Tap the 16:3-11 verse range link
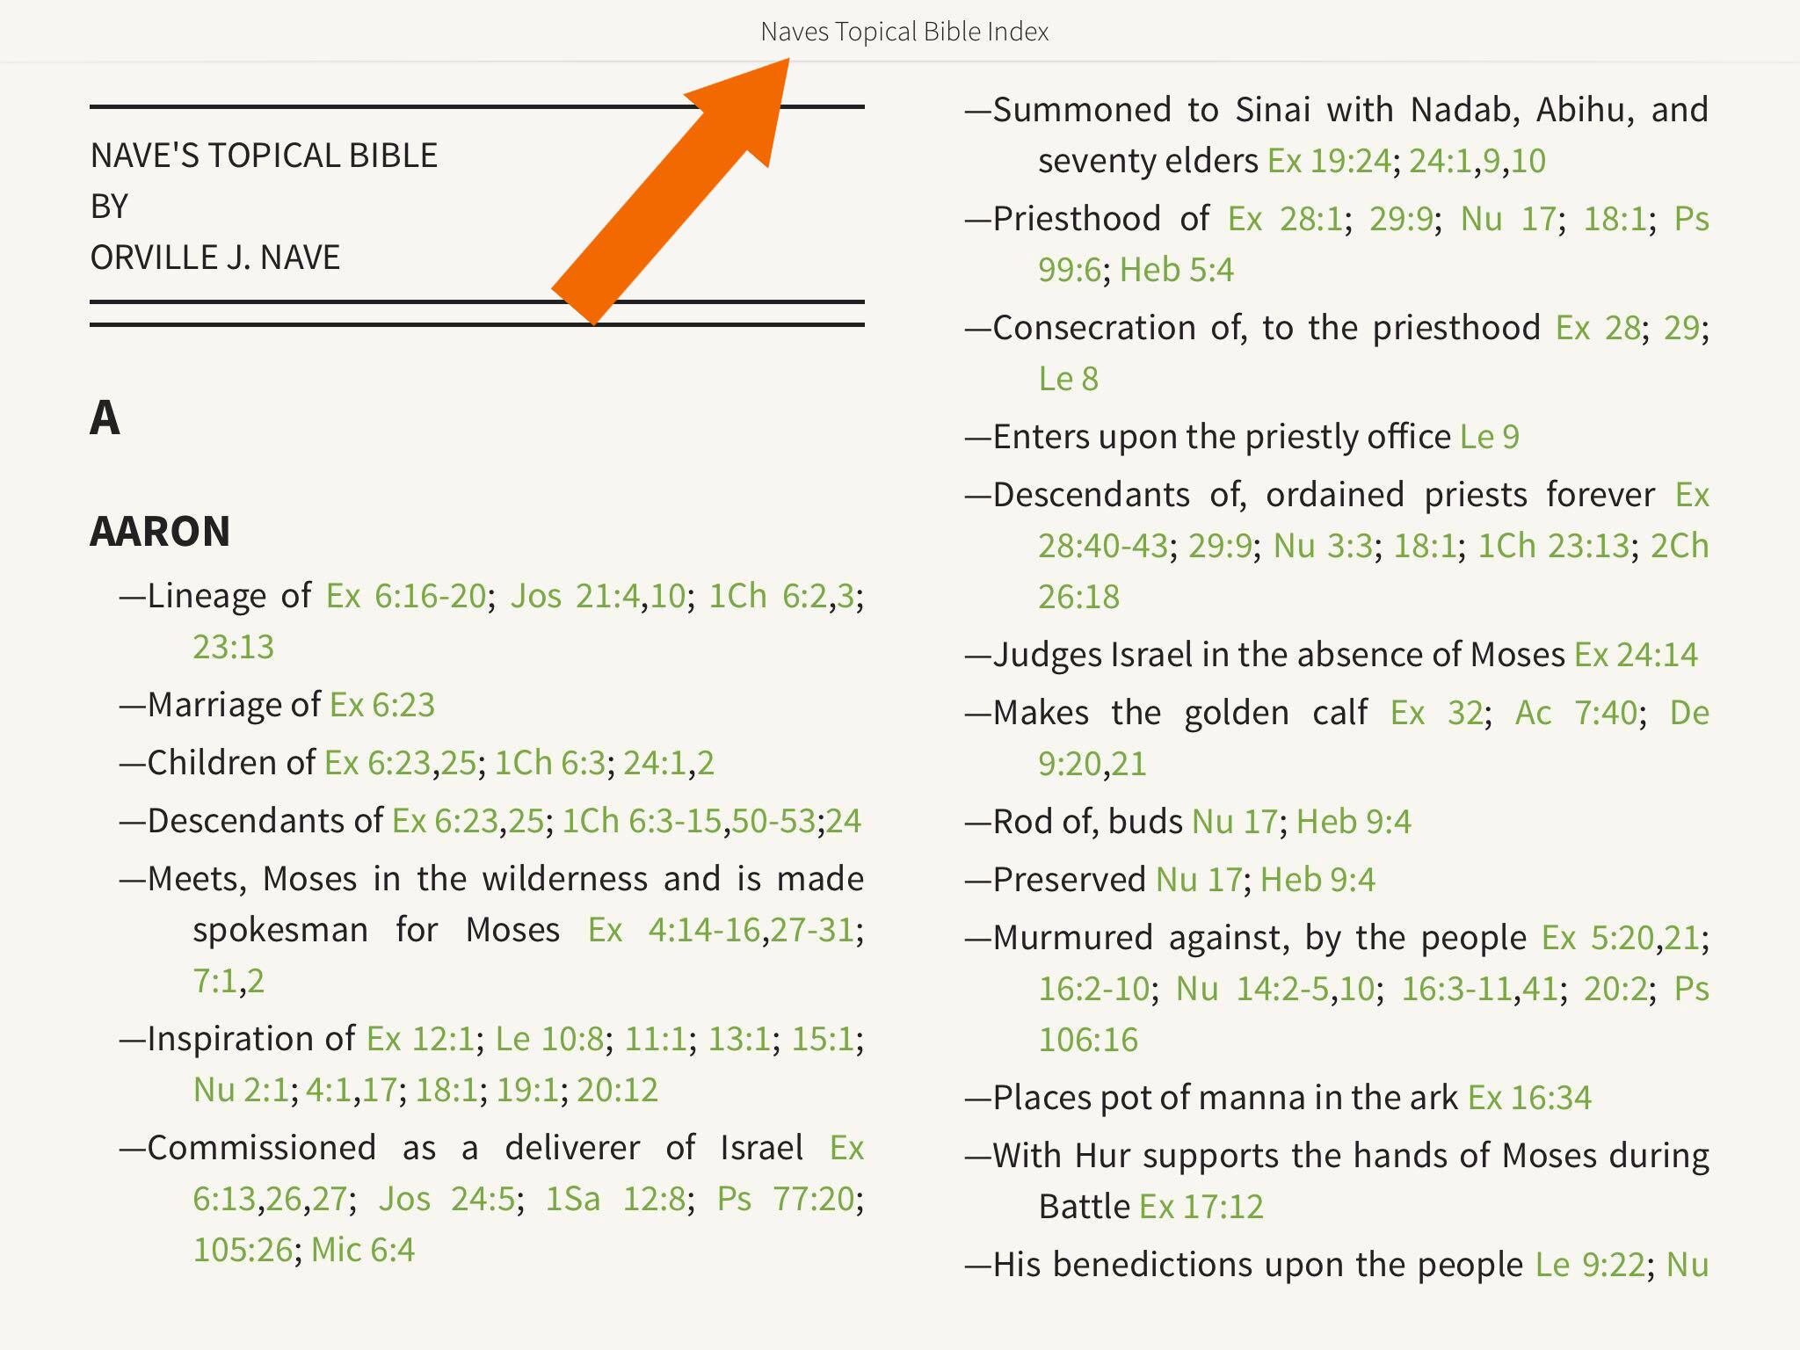Viewport: 1800px width, 1350px height. 1456,990
